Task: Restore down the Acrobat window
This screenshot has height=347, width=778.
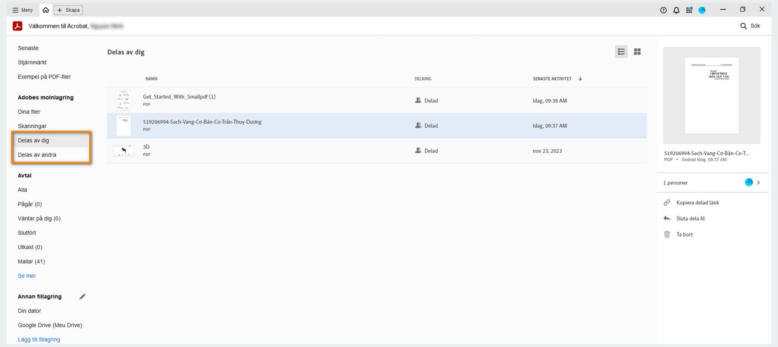Action: point(742,9)
